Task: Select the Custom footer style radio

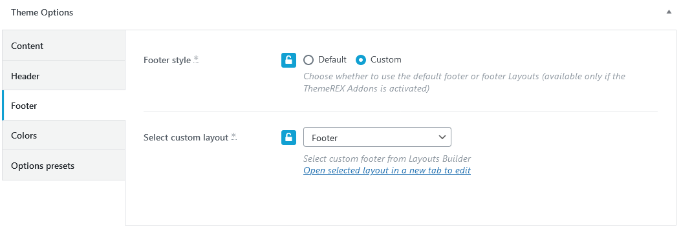Action: (360, 60)
